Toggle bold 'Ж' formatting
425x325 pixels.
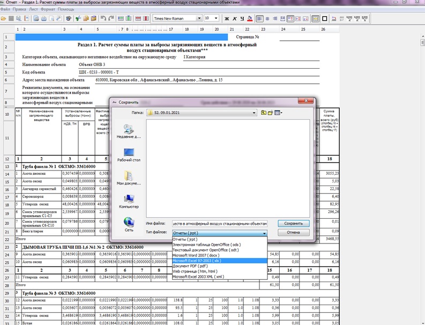click(227, 18)
